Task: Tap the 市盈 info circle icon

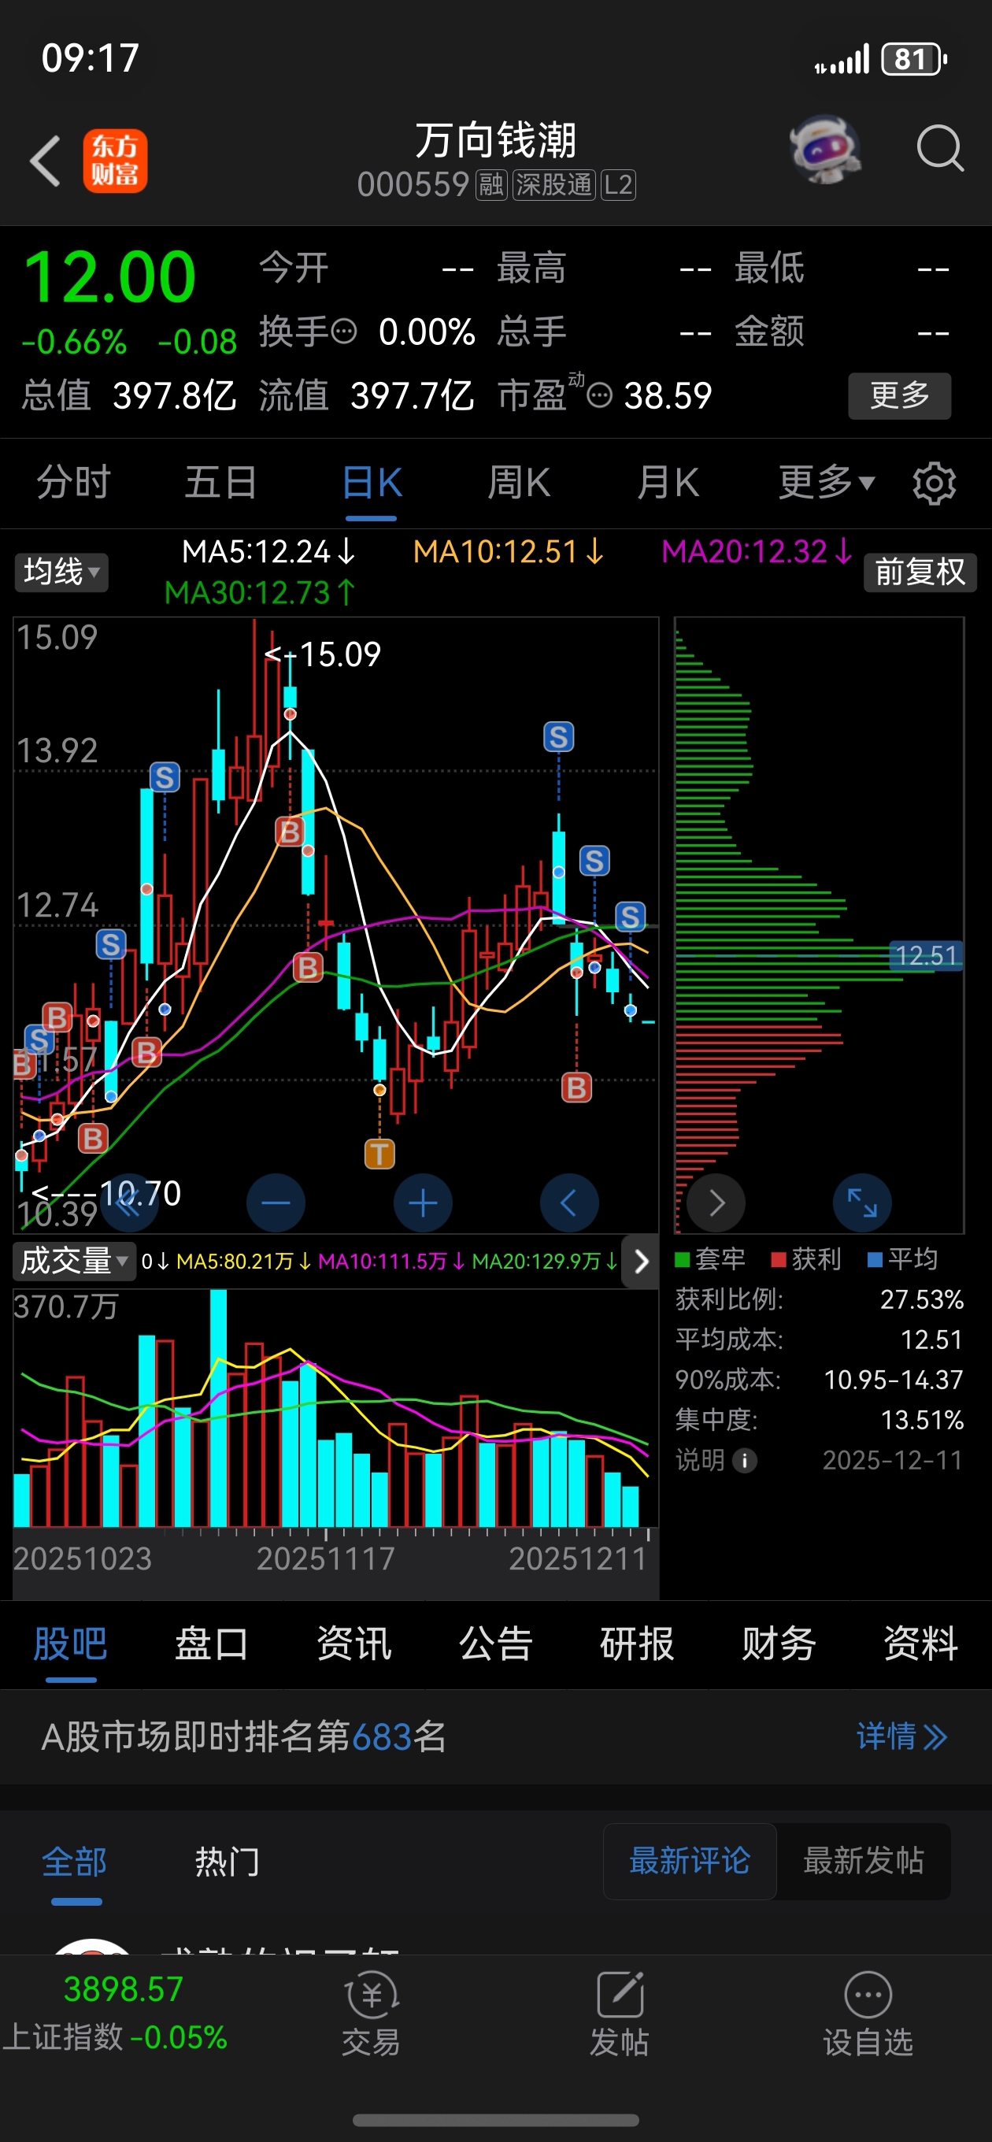Action: click(599, 395)
